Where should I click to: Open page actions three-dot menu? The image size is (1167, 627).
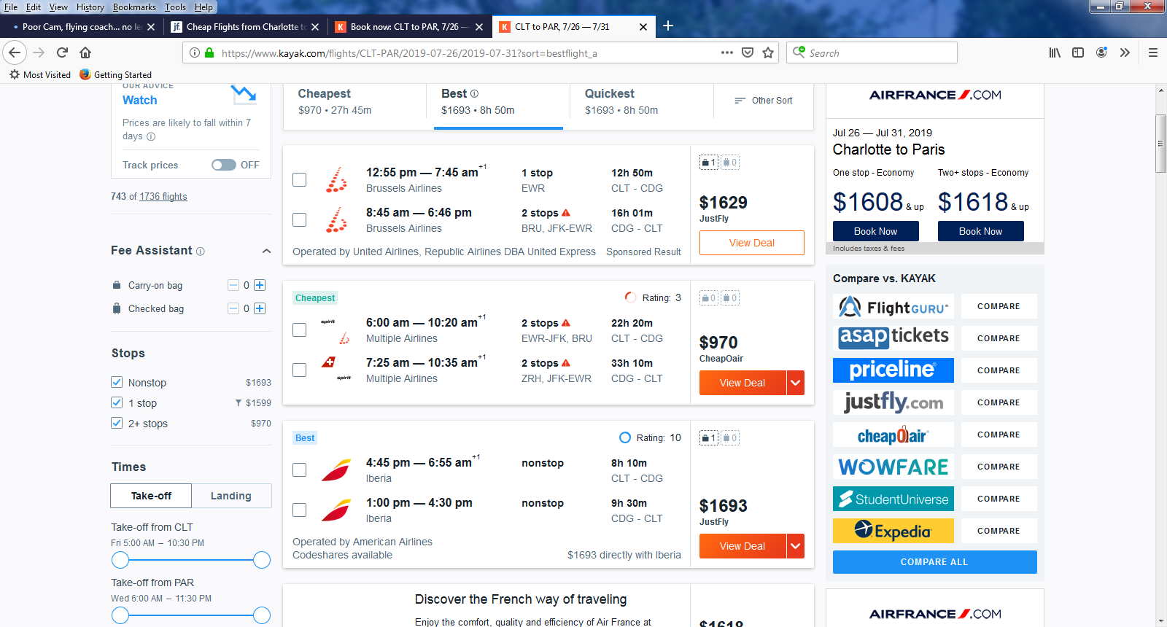coord(727,52)
